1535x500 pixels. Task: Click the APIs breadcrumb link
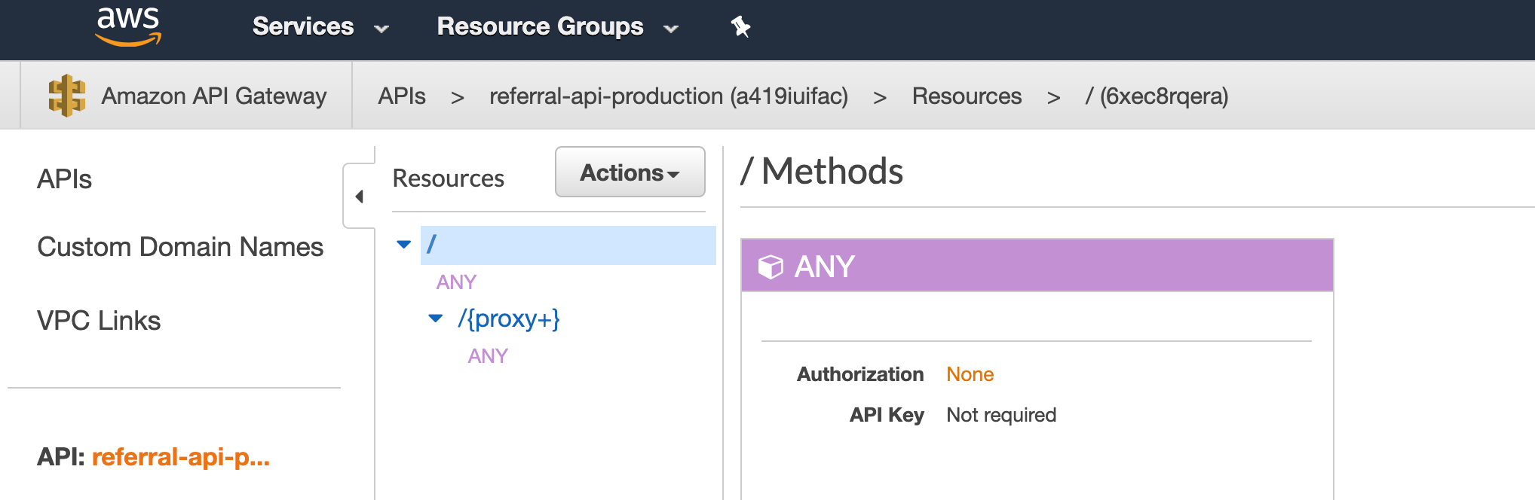click(x=402, y=96)
